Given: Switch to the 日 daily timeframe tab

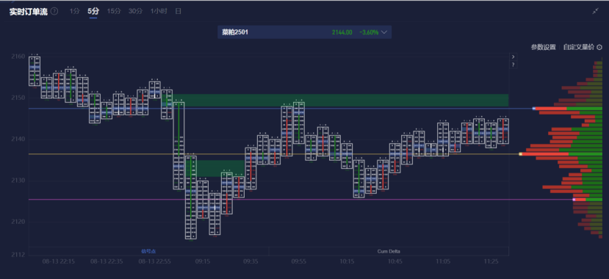Looking at the screenshot, I should [x=178, y=11].
